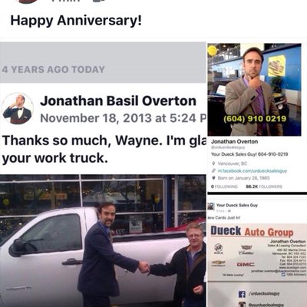Click Your Dueck Sales Guy page avatar
Screen dimensions: 307x307
click(x=211, y=206)
